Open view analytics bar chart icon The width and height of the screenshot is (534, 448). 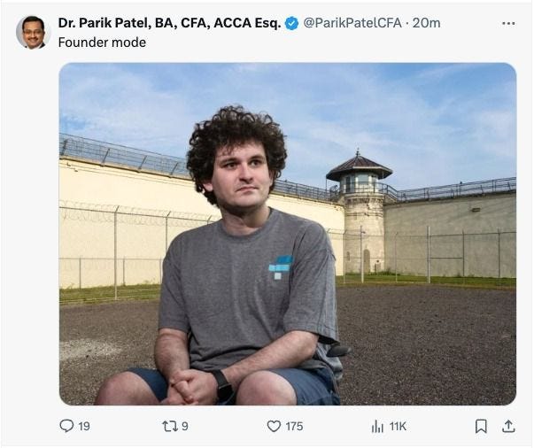377,426
